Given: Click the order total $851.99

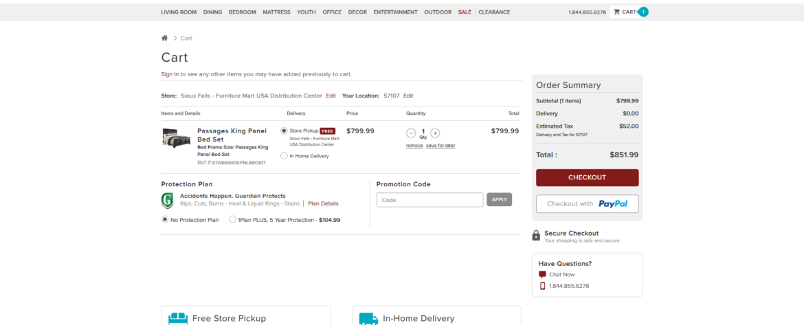Looking at the screenshot, I should (x=624, y=155).
